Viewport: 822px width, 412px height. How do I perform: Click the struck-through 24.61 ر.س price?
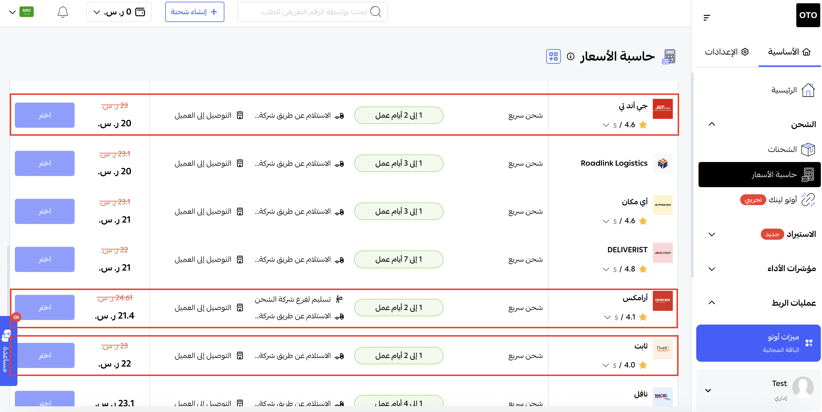click(115, 298)
